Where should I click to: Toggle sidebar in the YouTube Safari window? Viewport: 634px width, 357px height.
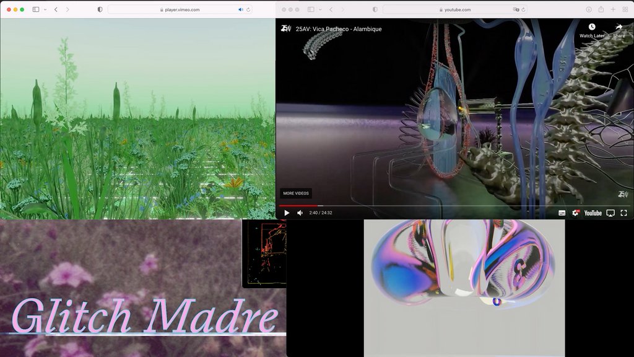pyautogui.click(x=311, y=9)
